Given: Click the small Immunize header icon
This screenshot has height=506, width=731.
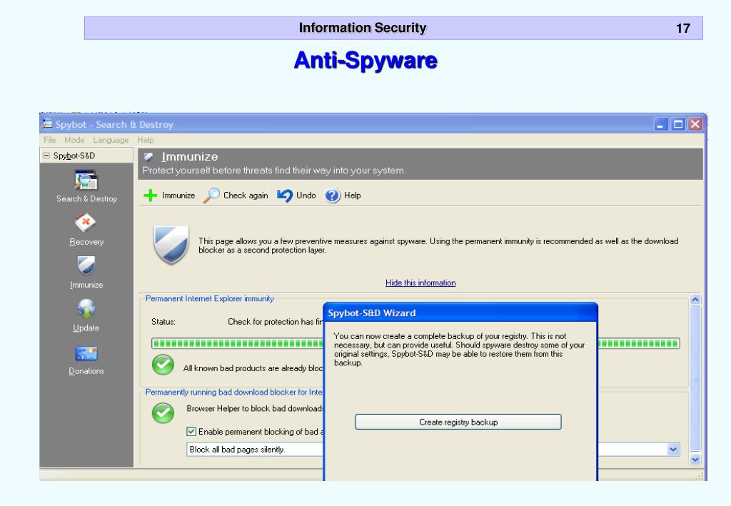Looking at the screenshot, I should click(148, 156).
